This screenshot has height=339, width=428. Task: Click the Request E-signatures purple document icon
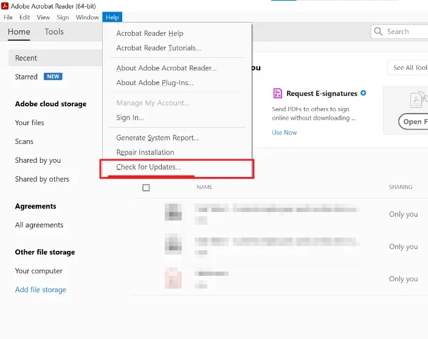(278, 94)
